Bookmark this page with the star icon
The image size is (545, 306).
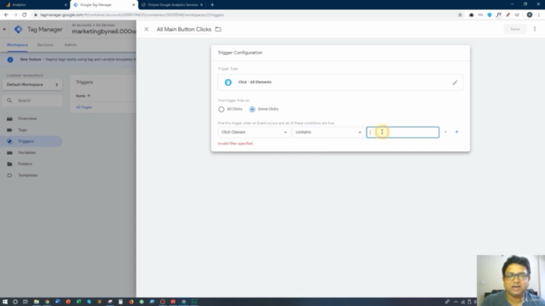pyautogui.click(x=460, y=15)
